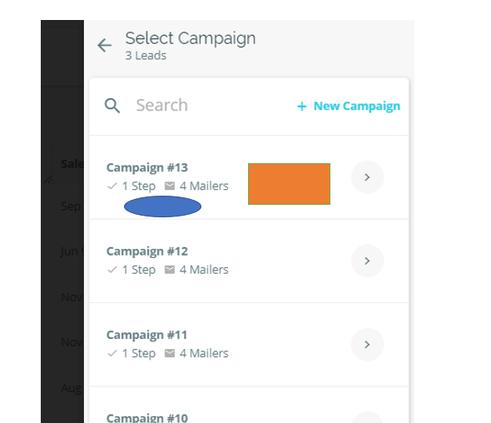491x423 pixels.
Task: Select the Campaign #13 title
Action: point(147,167)
